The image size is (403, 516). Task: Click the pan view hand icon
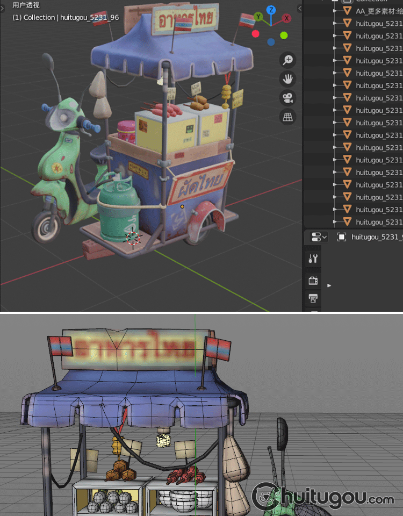(x=288, y=79)
